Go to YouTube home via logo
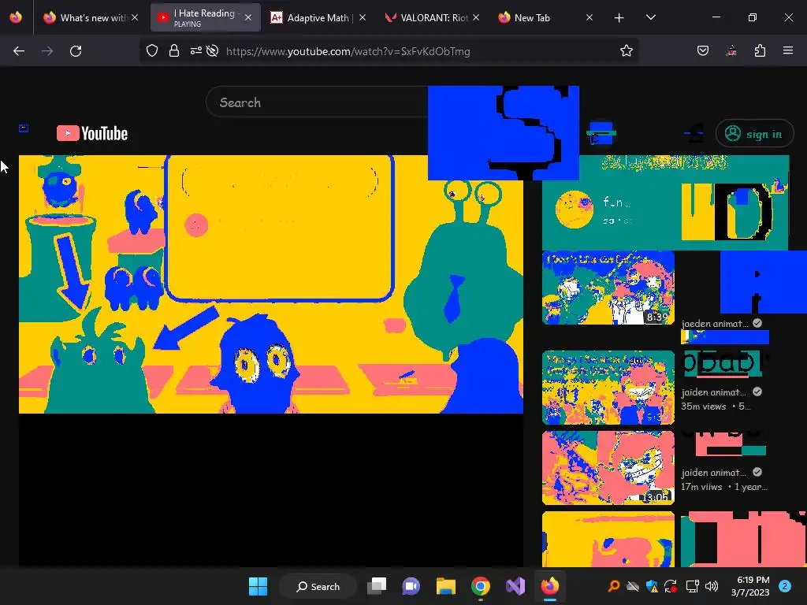Screen dimensions: 807x605 [x=92, y=133]
